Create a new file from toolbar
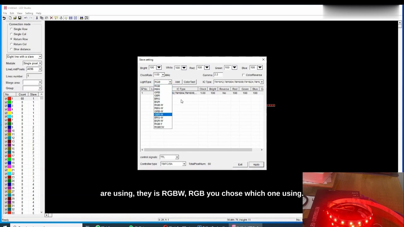This screenshot has height=227, width=404. point(10,18)
